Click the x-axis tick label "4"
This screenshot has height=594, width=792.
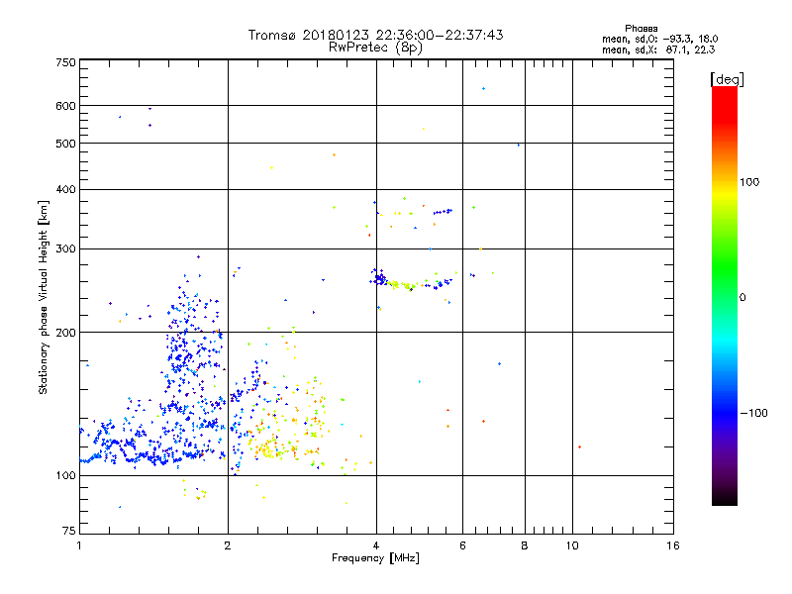(x=376, y=545)
